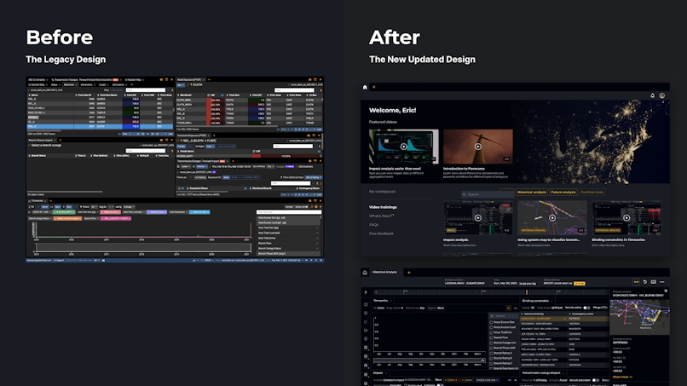Screen dimensions: 687x386
Task: Open the ISO & Collection ERCOT selector
Action: pyautogui.click(x=564, y=282)
